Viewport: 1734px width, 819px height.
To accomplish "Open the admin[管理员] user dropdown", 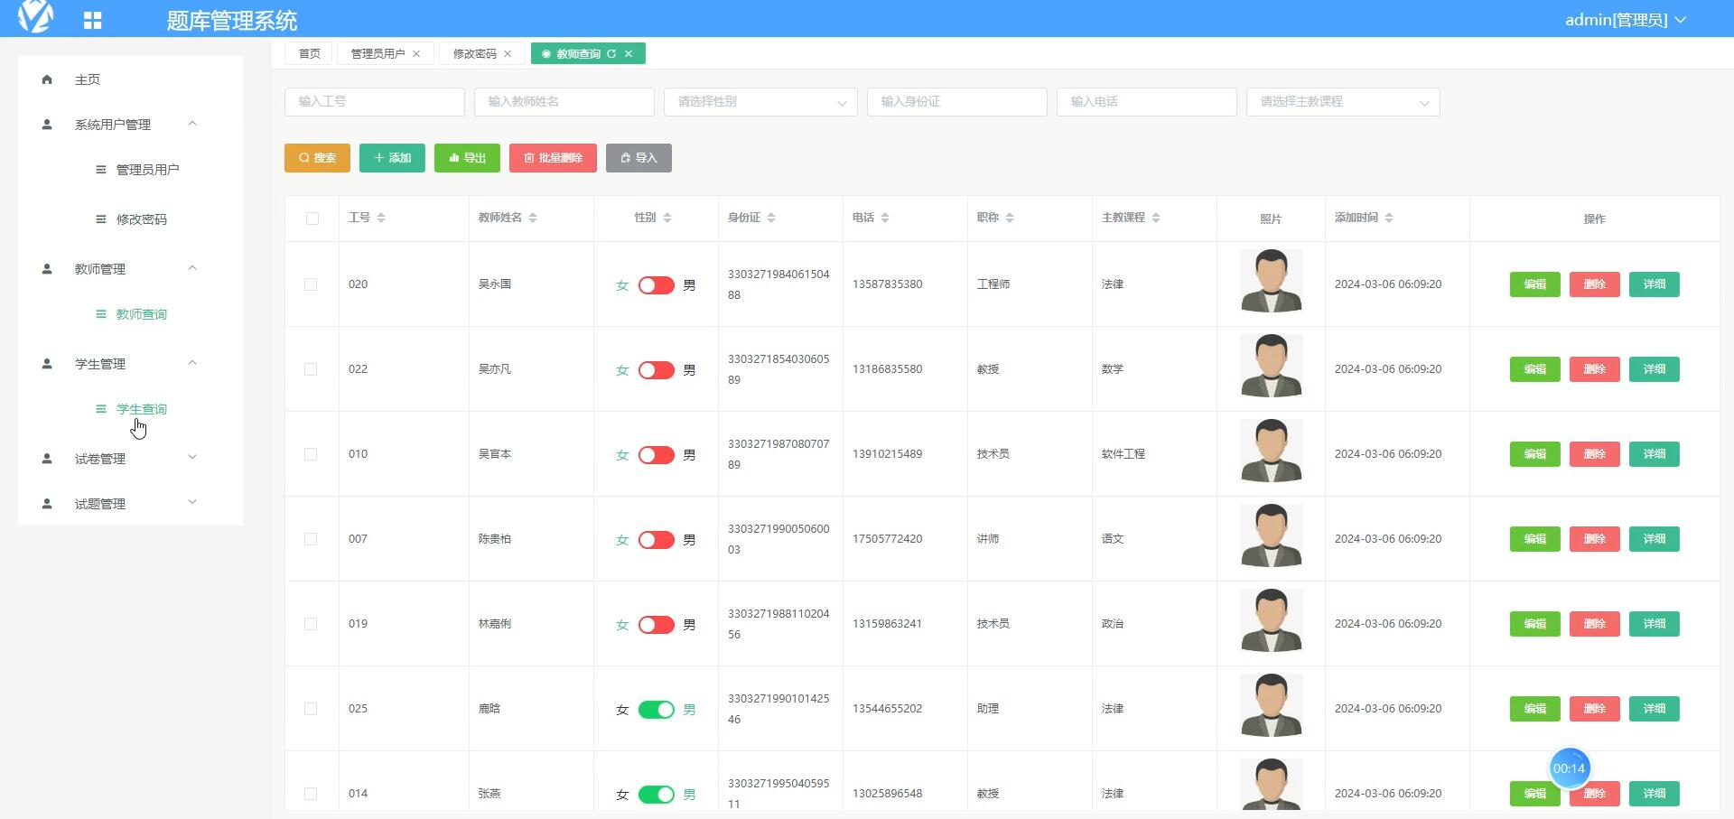I will [1626, 20].
